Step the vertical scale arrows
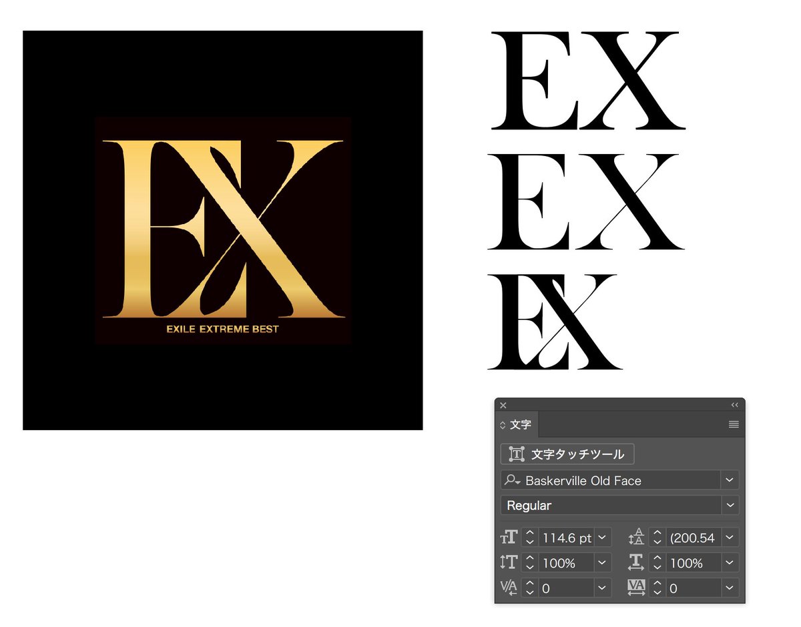 [530, 563]
